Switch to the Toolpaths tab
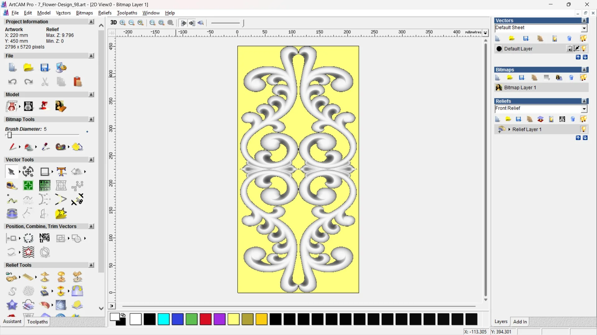Image resolution: width=597 pixels, height=335 pixels. [37, 322]
